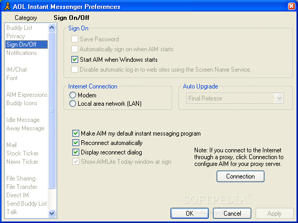Toggle Disable automatic log in to web sites

click(x=74, y=70)
